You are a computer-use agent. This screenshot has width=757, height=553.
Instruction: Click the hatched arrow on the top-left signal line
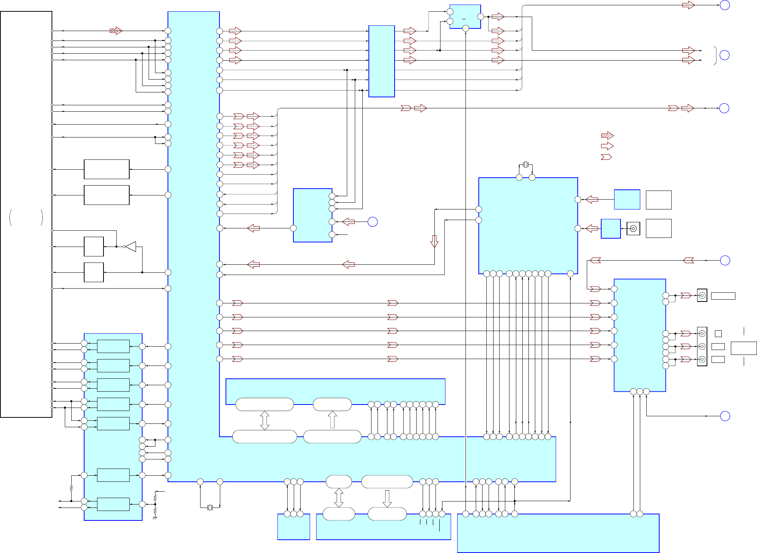[x=116, y=31]
